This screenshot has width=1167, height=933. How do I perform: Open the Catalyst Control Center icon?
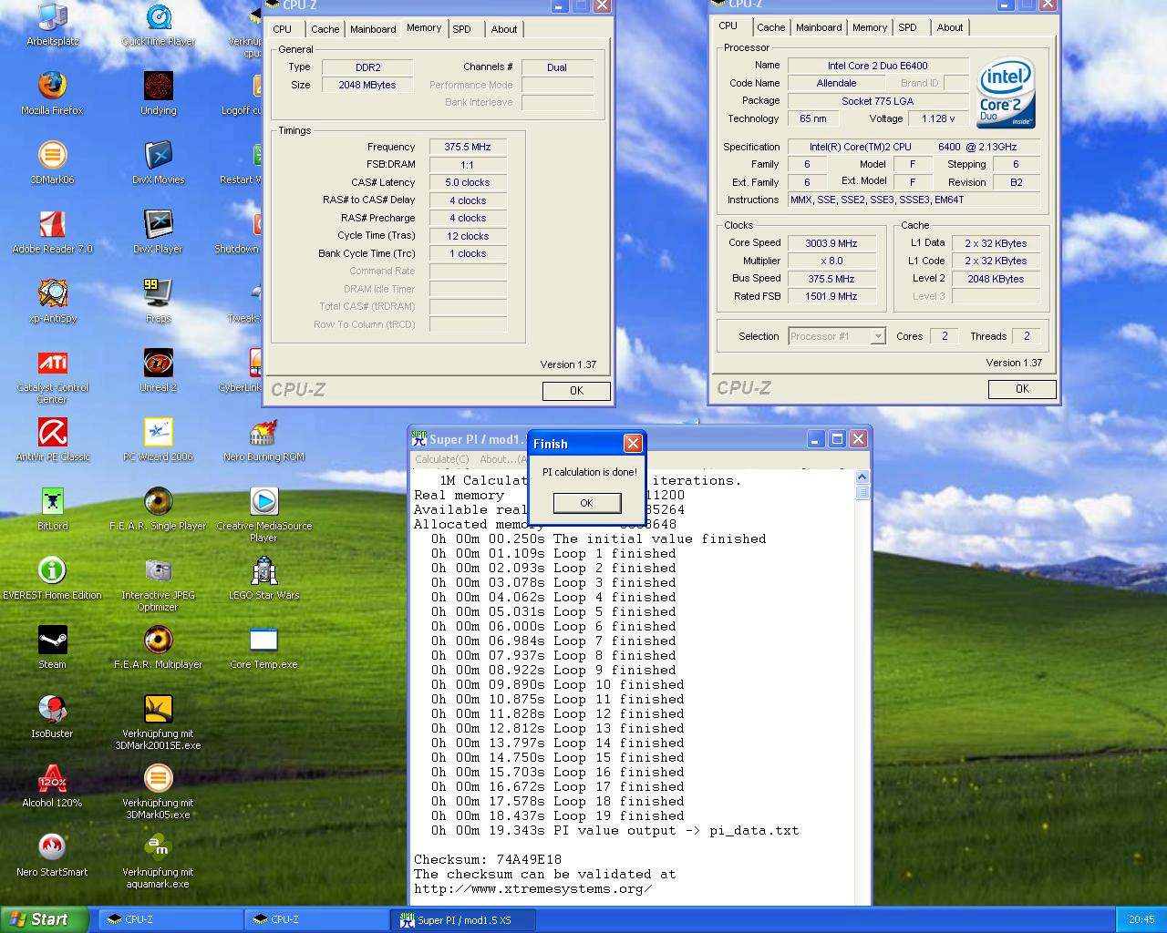(x=52, y=364)
